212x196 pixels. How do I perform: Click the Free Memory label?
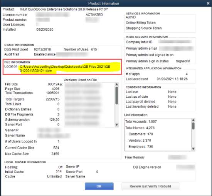tap(135, 157)
